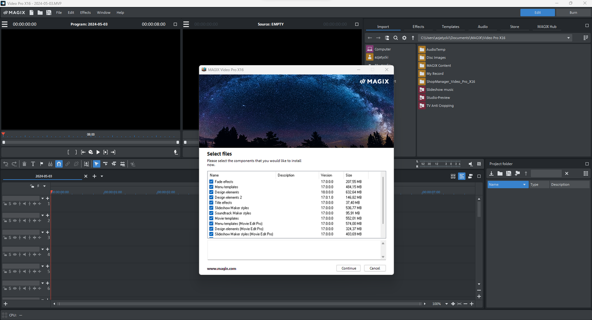Click the broken chain ungroup icon
Viewport: 592px width, 320px height.
click(76, 164)
